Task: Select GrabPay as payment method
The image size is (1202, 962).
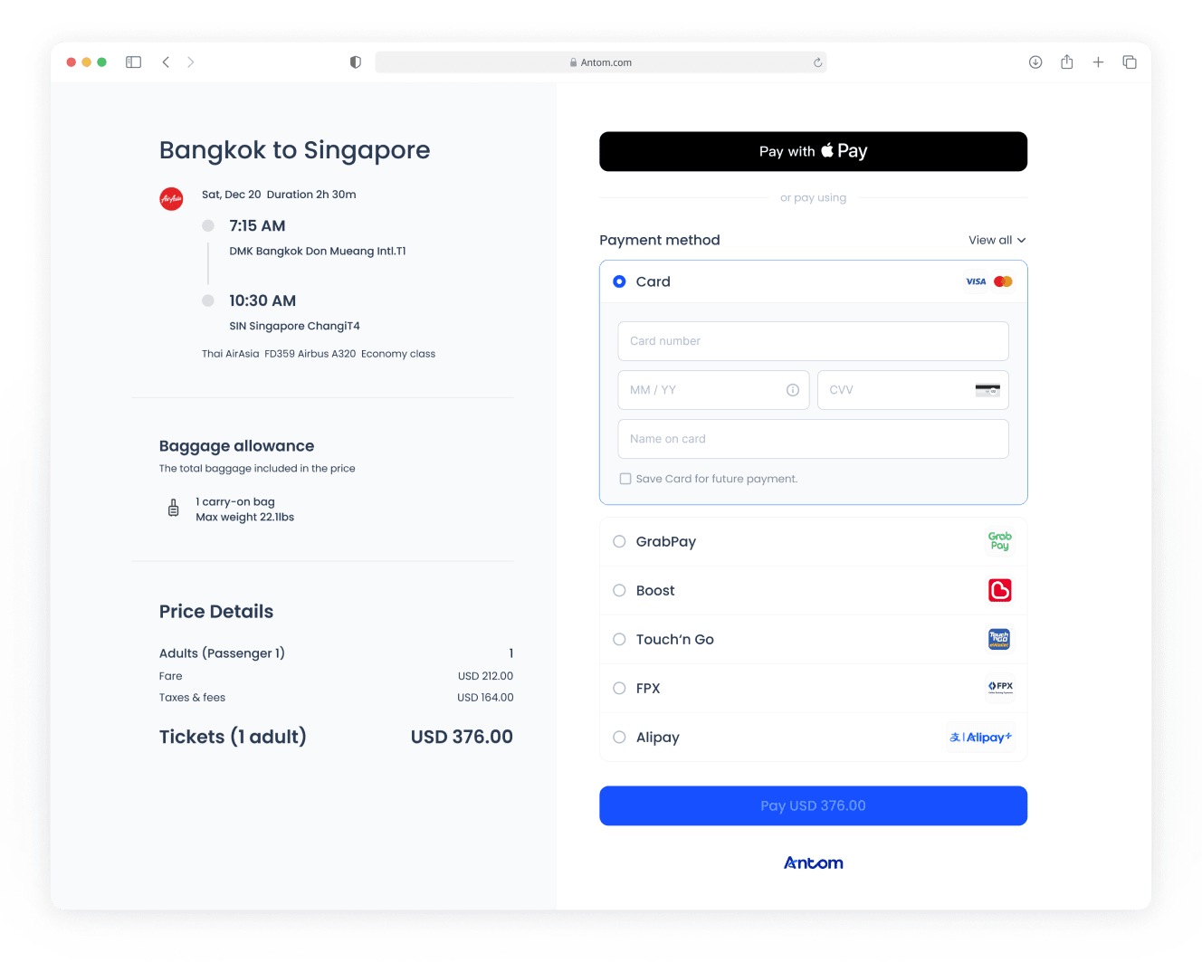Action: 619,541
